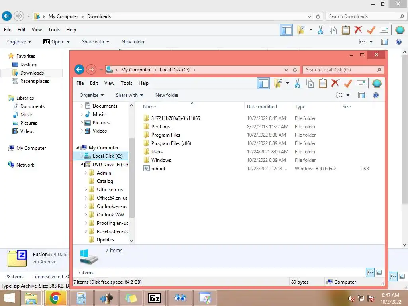Viewport: 408px width, 306px height.
Task: Open view options dropdown arrow in Downloads window
Action: point(371,42)
